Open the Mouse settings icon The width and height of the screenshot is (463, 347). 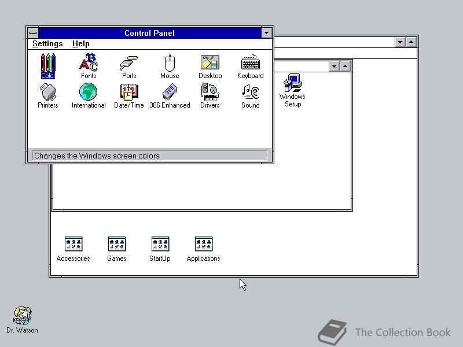170,67
